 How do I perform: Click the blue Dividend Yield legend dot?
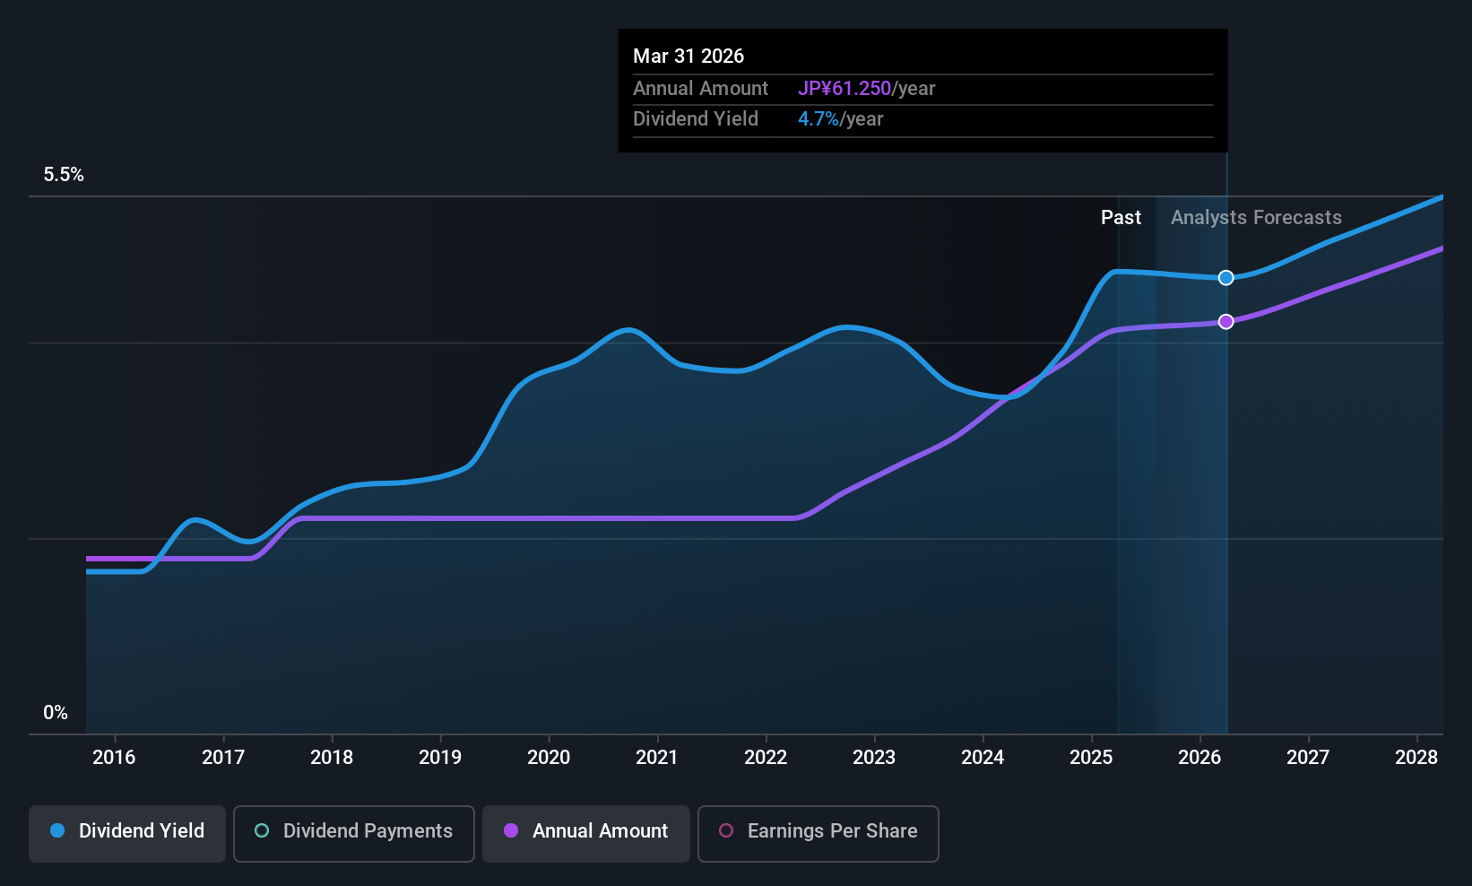pos(57,831)
